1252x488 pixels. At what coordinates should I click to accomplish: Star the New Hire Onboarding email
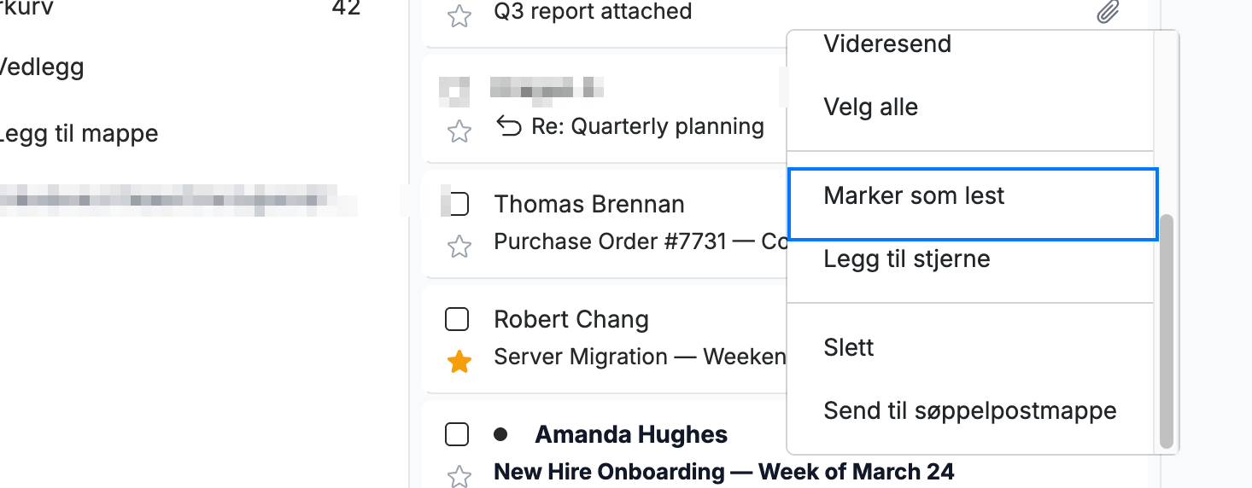[459, 476]
